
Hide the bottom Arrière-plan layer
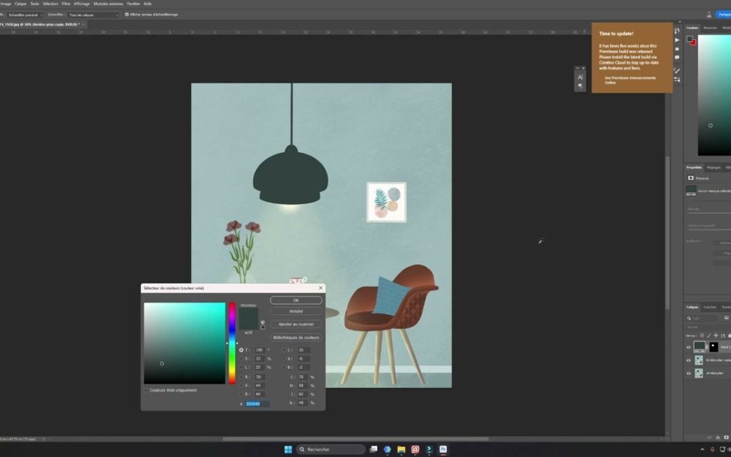[688, 373]
